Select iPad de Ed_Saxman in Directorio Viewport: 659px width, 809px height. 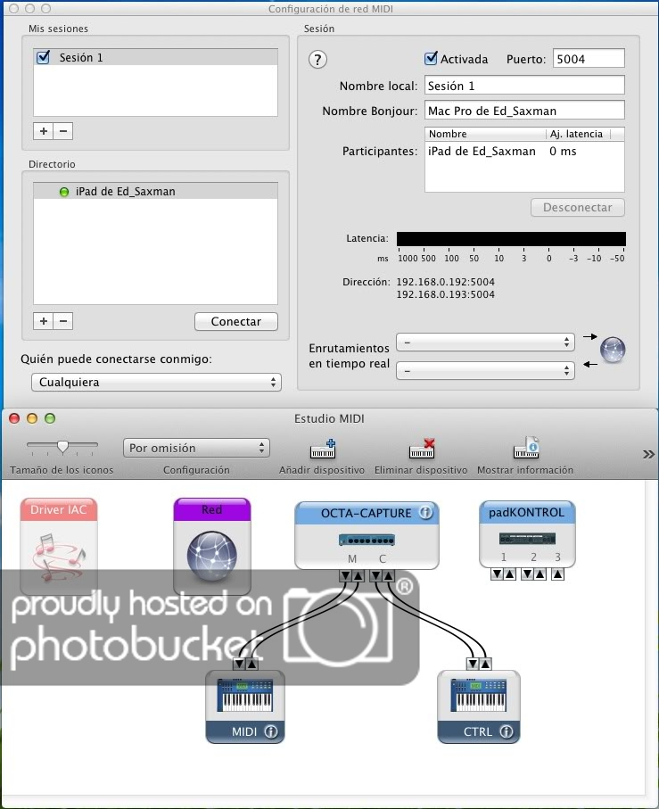155,192
